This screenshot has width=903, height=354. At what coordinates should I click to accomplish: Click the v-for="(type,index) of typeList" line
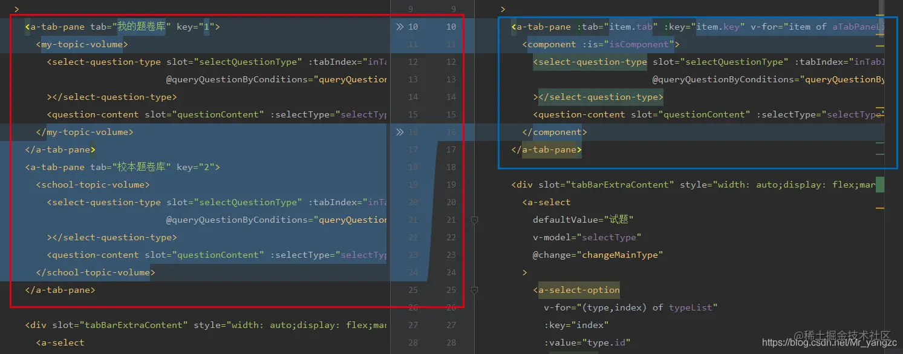(631, 307)
